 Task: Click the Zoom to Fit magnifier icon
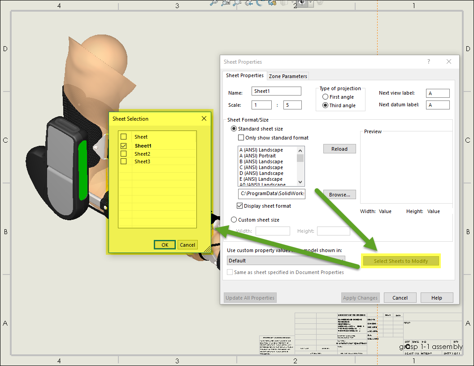214,2
